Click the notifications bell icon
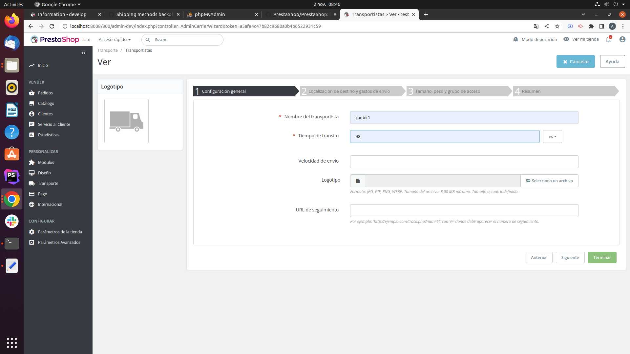 tap(609, 39)
